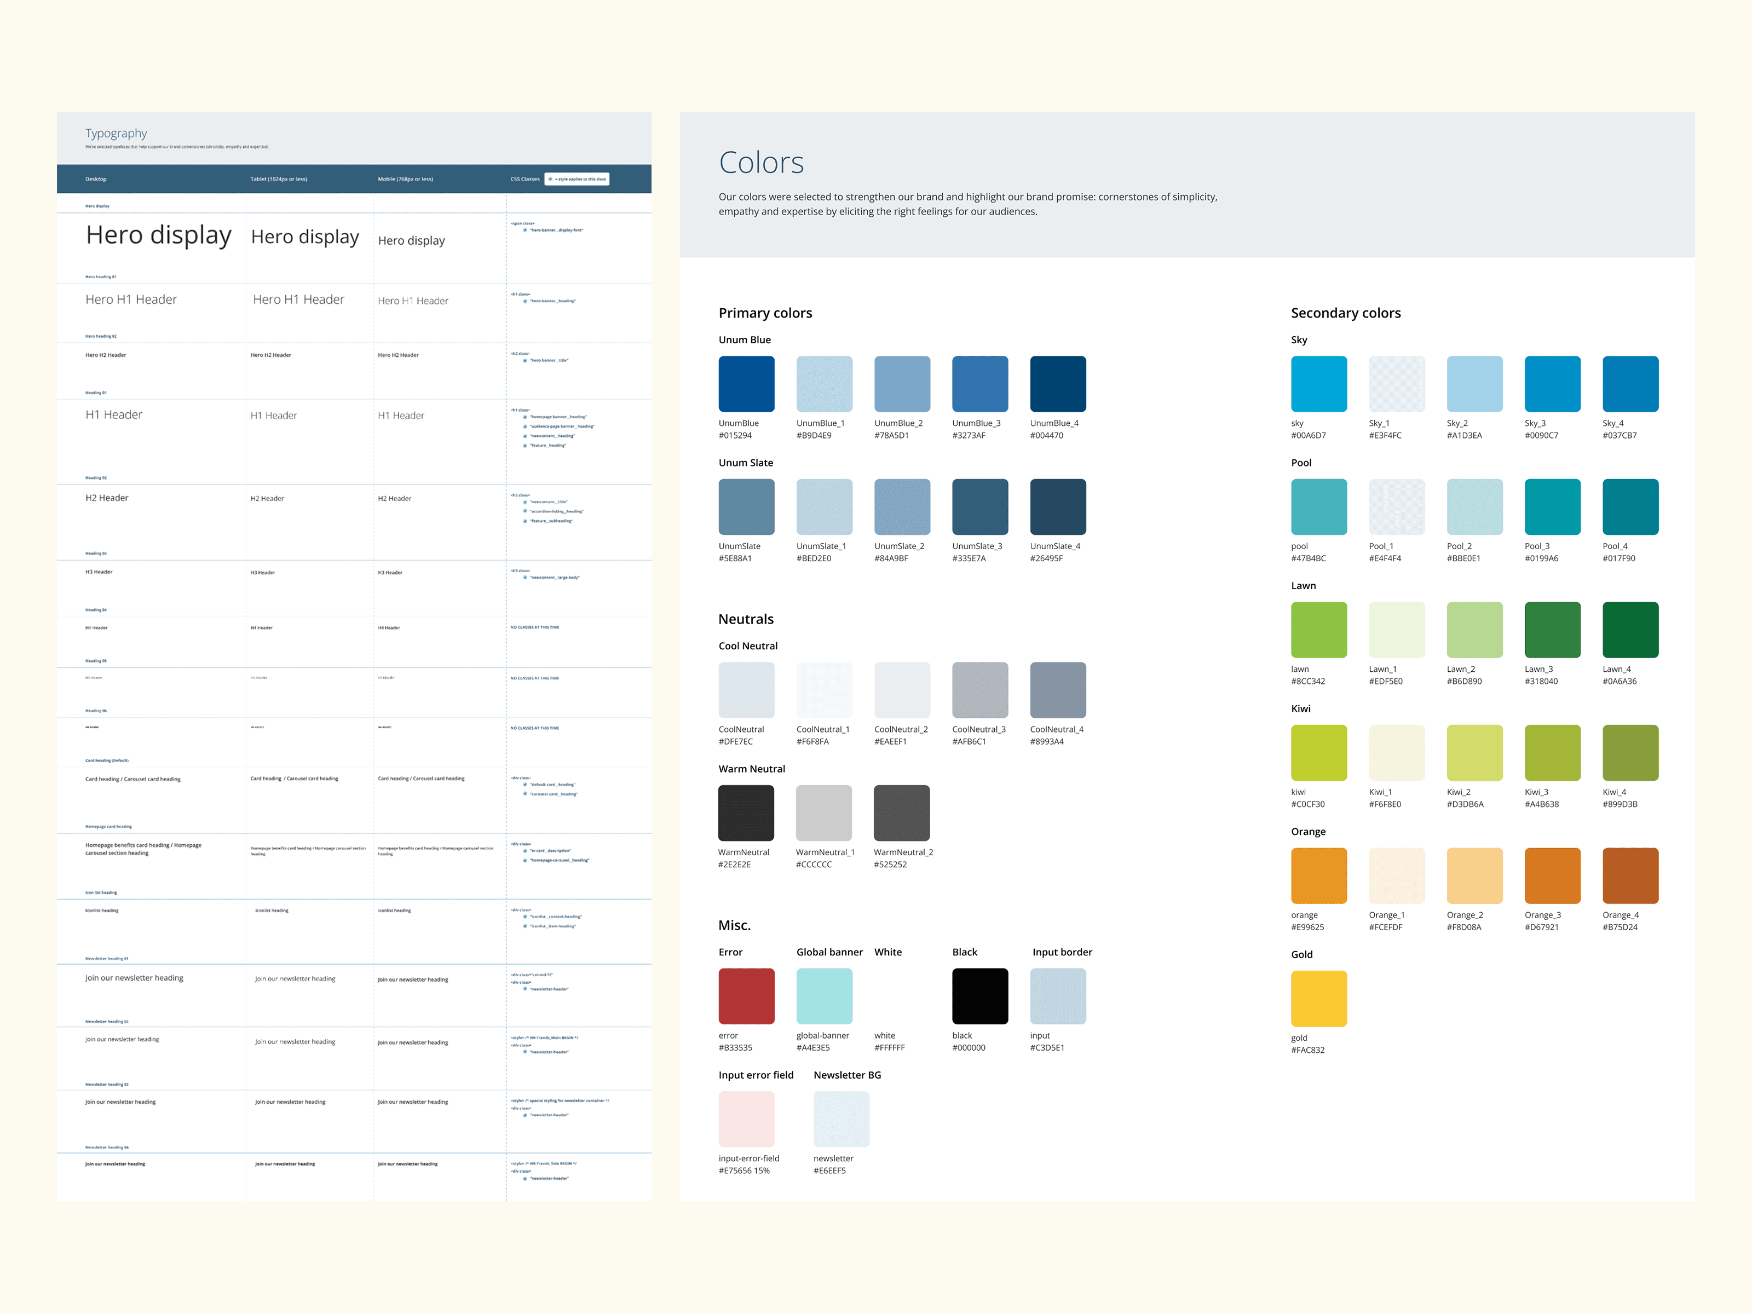The image size is (1752, 1314).
Task: Click the check icon beside "accordion-listing__heading"
Action: [x=525, y=512]
